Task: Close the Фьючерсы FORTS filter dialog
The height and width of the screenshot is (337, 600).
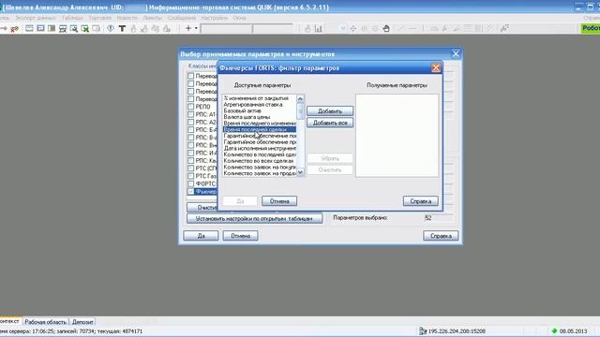Action: click(436, 68)
